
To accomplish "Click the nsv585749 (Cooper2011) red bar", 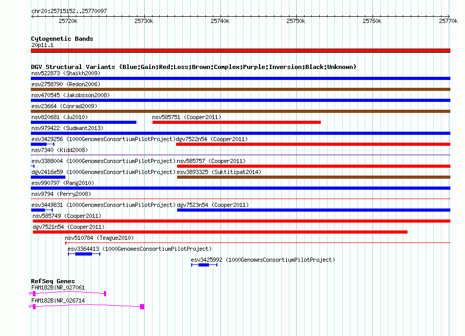I will pos(242,221).
